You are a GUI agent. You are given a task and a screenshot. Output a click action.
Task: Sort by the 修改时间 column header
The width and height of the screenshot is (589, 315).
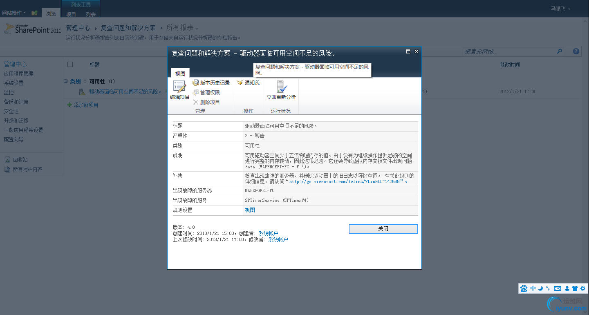510,65
